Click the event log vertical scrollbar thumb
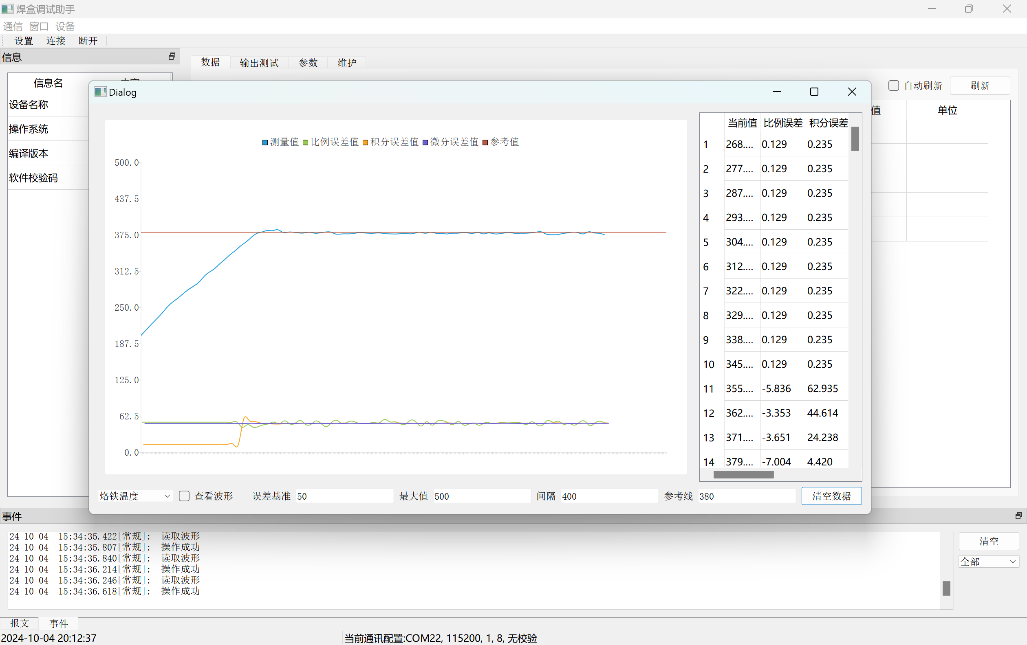This screenshot has height=645, width=1027. (946, 588)
